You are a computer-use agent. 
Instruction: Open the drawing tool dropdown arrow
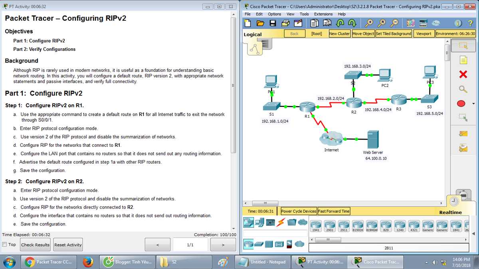(x=473, y=104)
